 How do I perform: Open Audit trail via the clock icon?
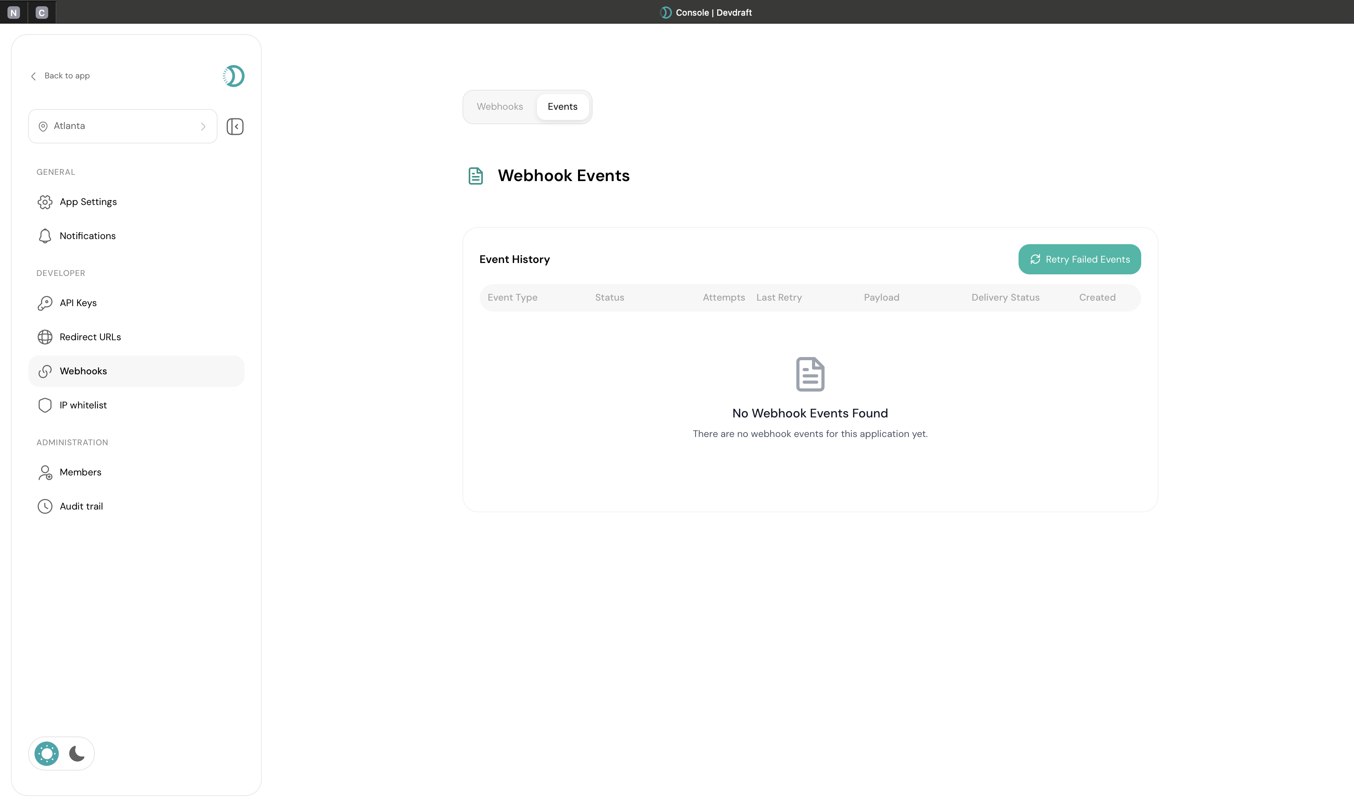(x=45, y=506)
